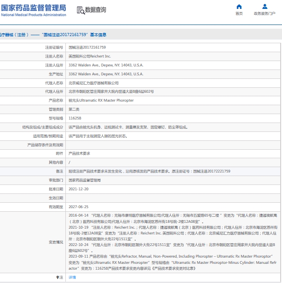Open the 详情 link at bottom

point(72,277)
